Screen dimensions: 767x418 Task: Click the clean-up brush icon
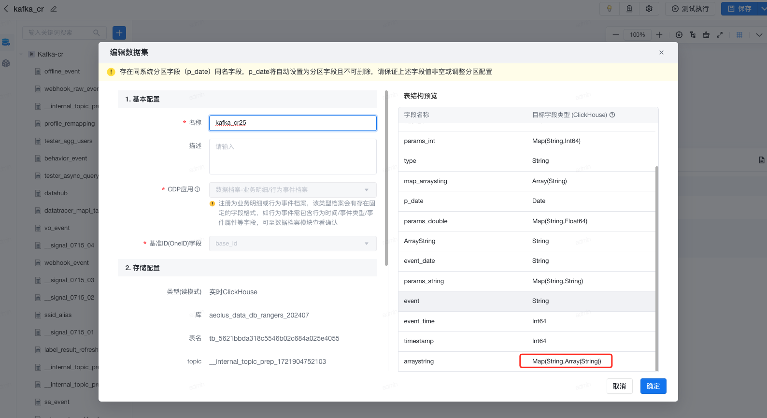[706, 35]
